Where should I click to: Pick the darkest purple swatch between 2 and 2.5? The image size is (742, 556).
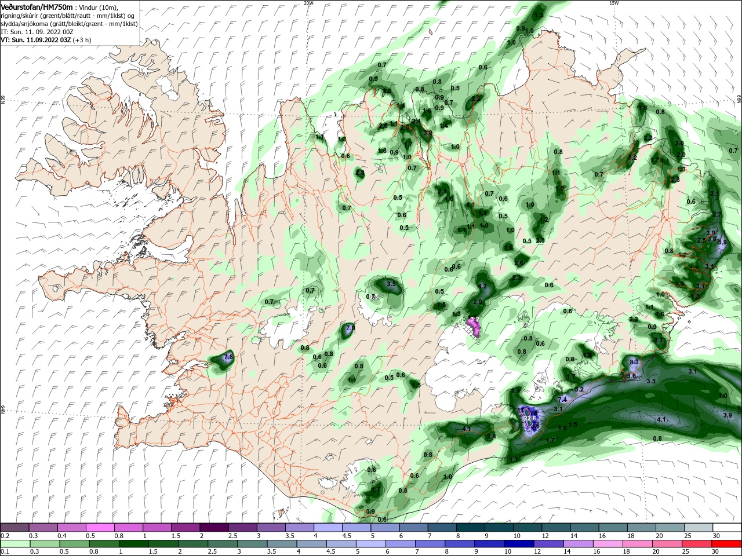pyautogui.click(x=214, y=528)
